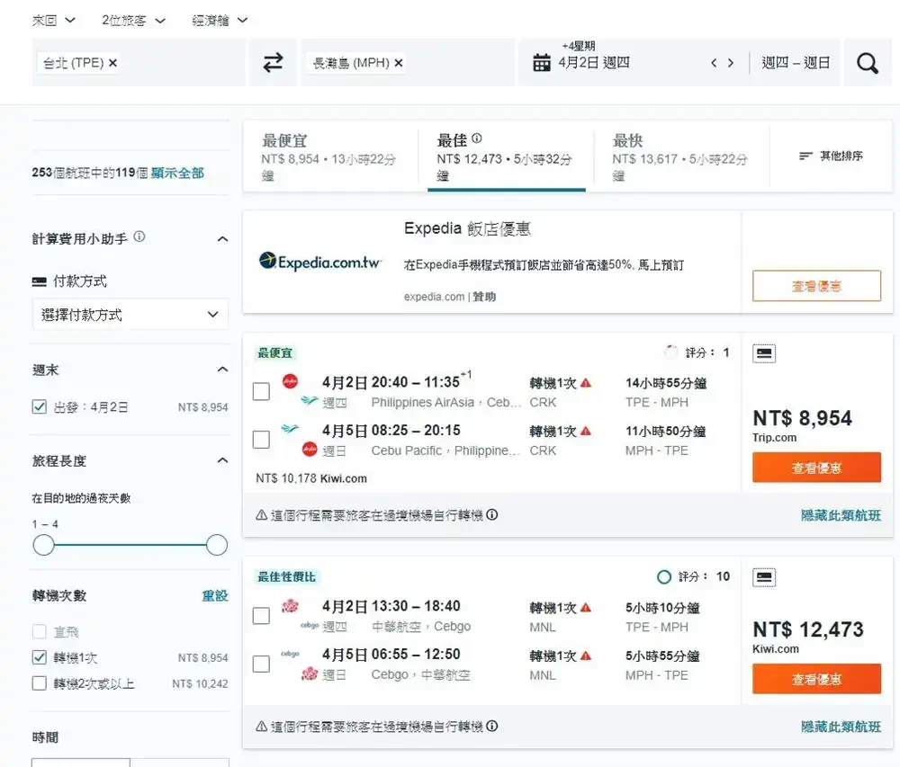The width and height of the screenshot is (900, 767).
Task: Collapse 週末 filter section
Action: [222, 370]
